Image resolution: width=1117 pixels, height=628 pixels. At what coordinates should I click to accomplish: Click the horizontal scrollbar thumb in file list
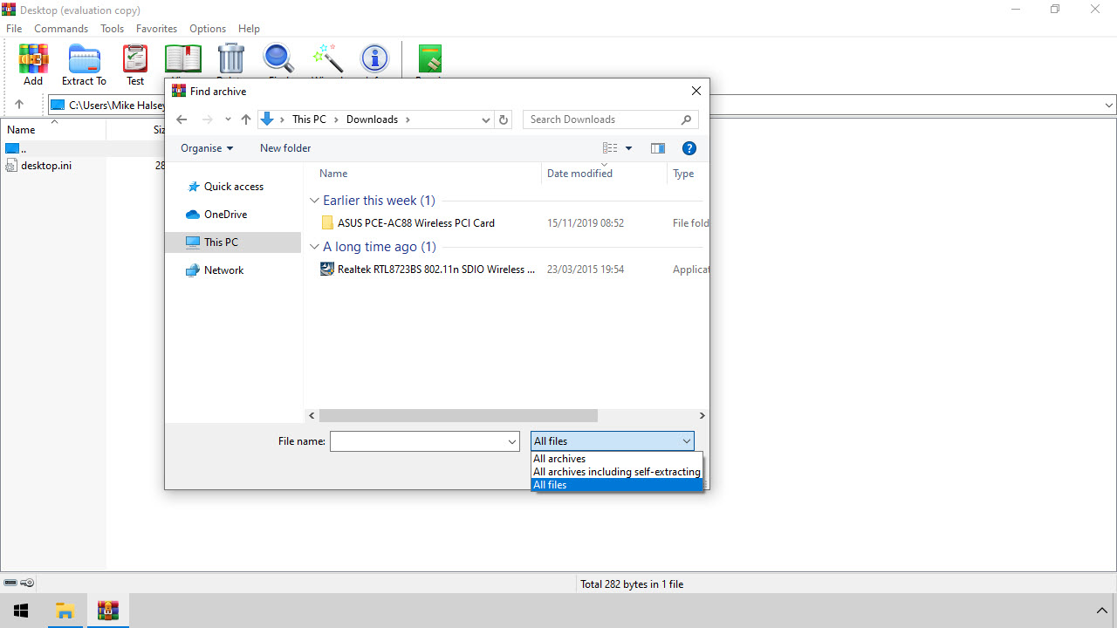[x=458, y=416]
